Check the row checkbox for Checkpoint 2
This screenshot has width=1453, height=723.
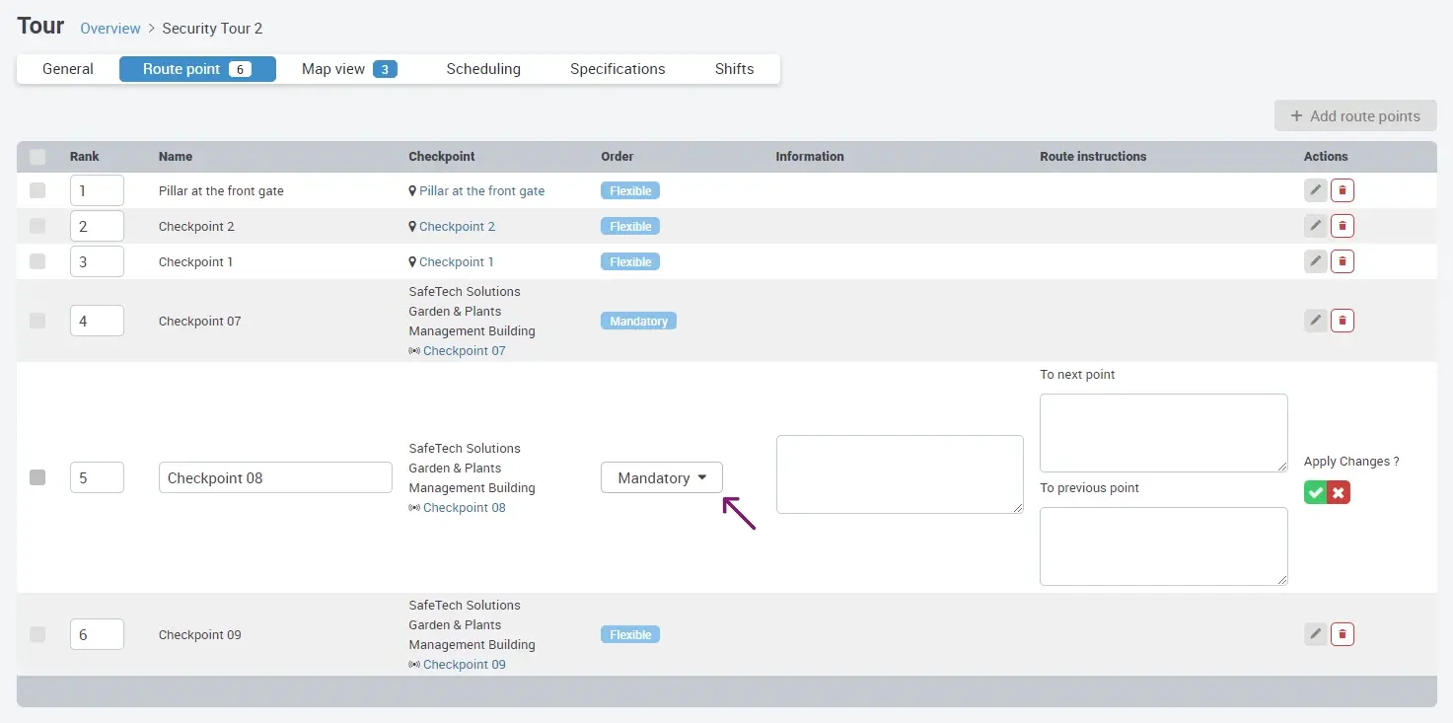click(x=37, y=225)
